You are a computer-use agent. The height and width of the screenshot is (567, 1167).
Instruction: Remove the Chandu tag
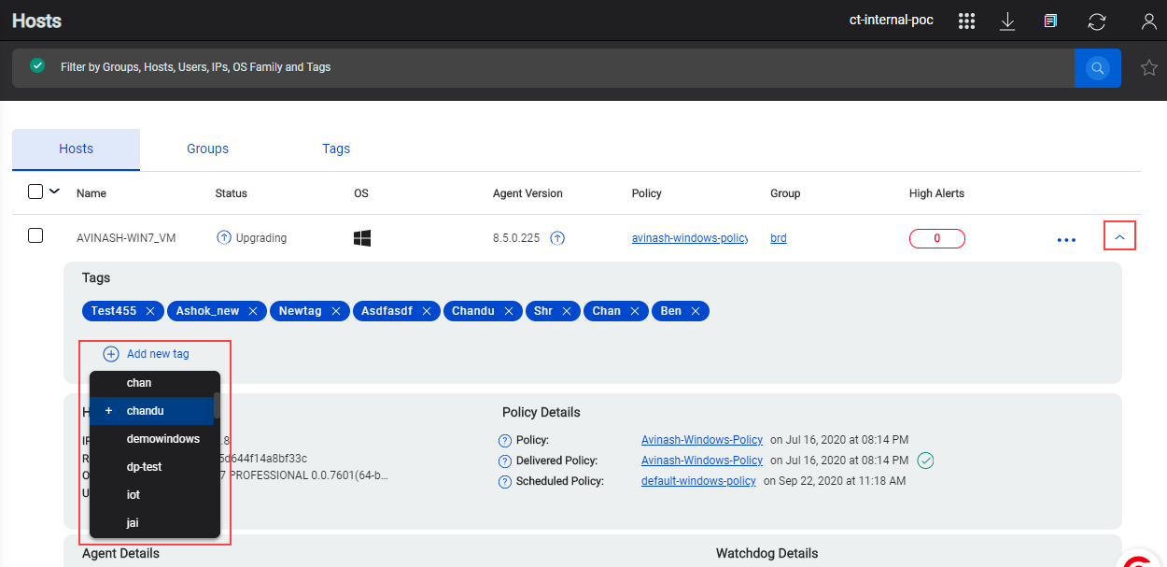[508, 311]
